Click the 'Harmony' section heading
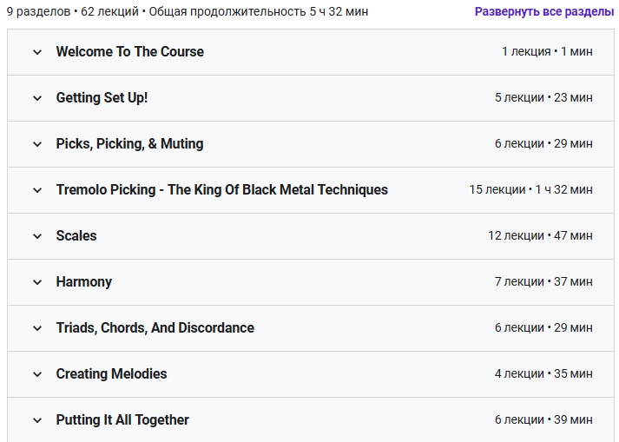This screenshot has height=442, width=619. click(83, 281)
